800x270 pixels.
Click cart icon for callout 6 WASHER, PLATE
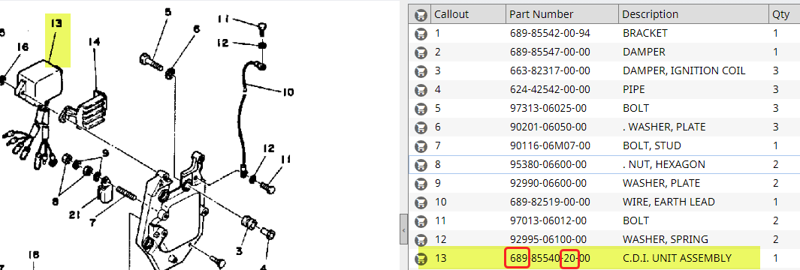421,127
